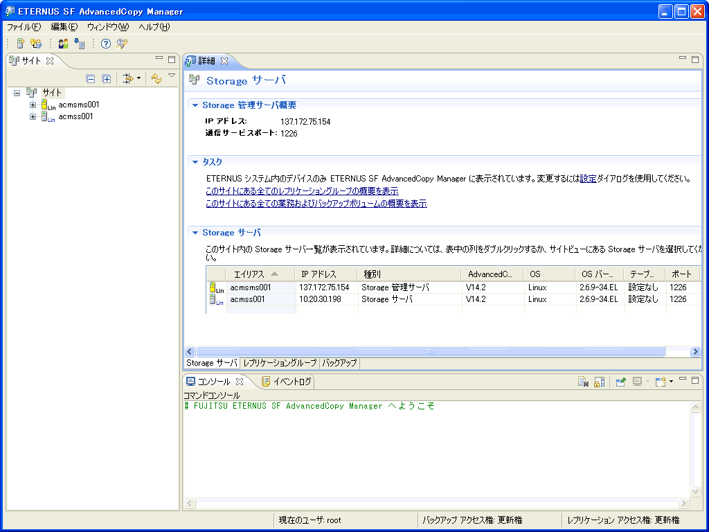Viewport: 709px width, 532px height.
Task: Collapse the Storage サーバ section
Action: point(195,233)
